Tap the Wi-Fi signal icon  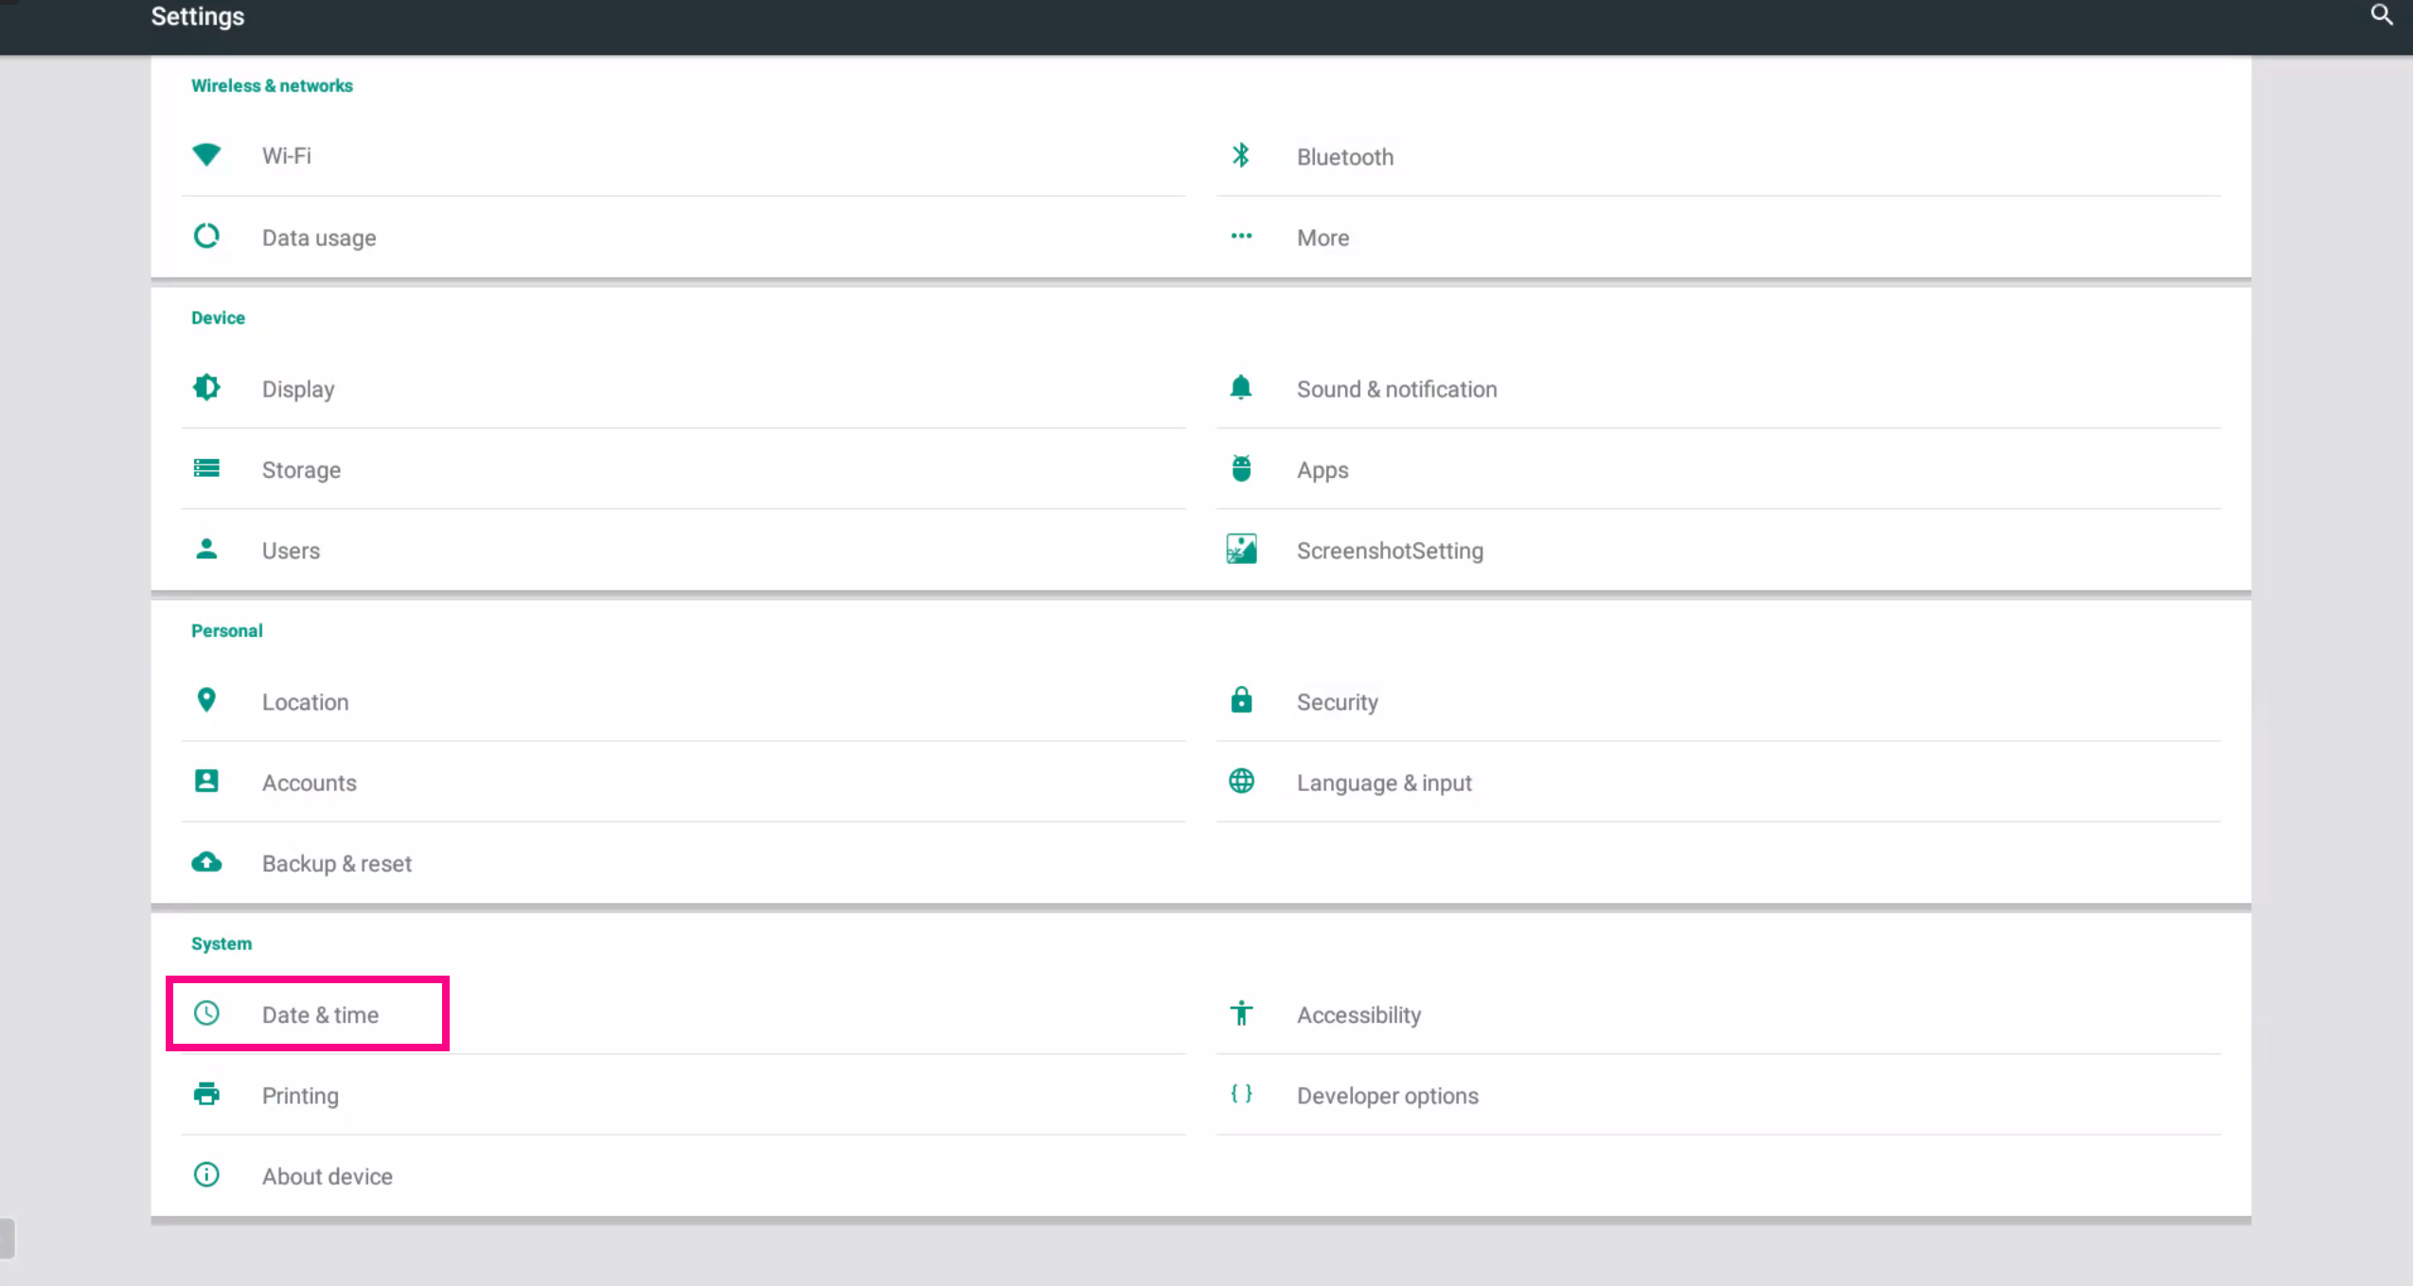tap(206, 154)
